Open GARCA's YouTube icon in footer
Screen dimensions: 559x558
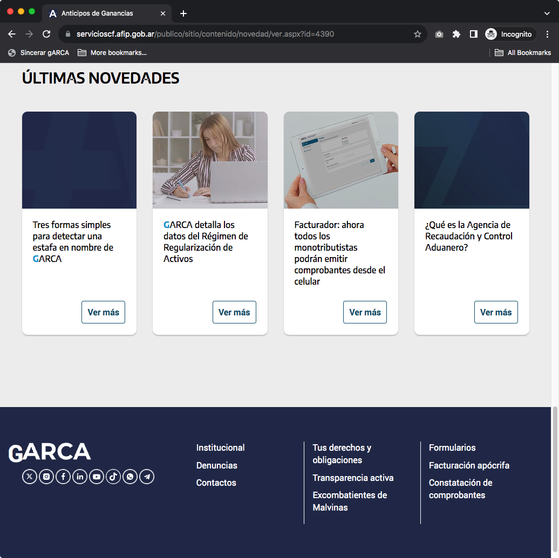[x=97, y=477]
